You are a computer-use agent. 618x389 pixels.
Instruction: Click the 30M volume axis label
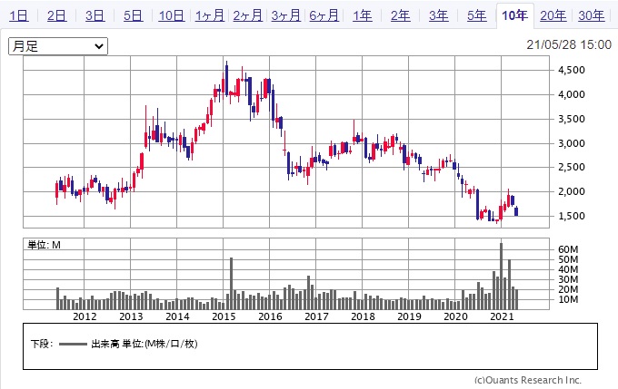[568, 279]
